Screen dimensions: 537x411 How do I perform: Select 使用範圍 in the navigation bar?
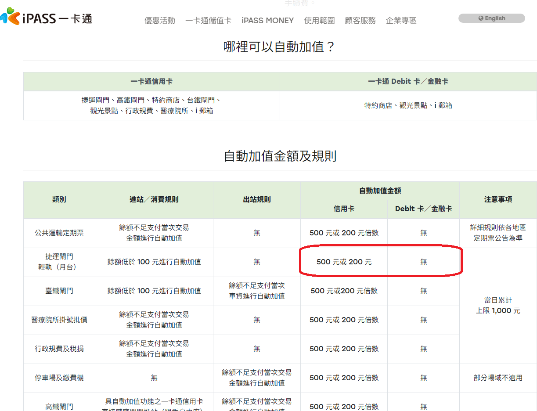(319, 21)
